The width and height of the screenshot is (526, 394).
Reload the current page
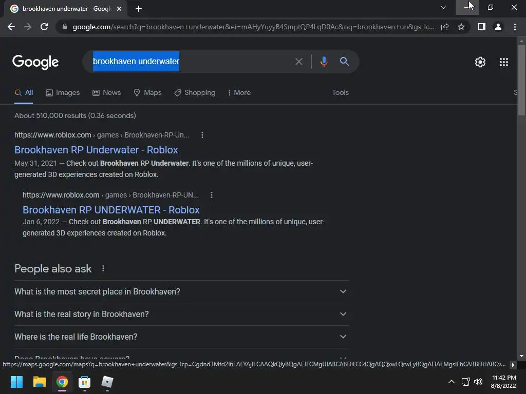click(x=44, y=27)
